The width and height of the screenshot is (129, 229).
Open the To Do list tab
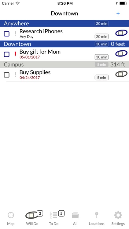click(x=54, y=218)
